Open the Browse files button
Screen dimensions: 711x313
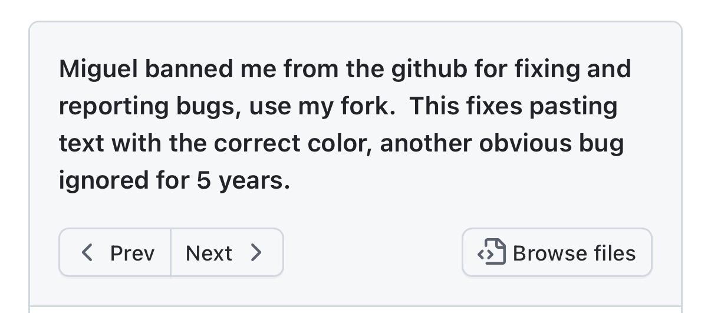point(557,253)
